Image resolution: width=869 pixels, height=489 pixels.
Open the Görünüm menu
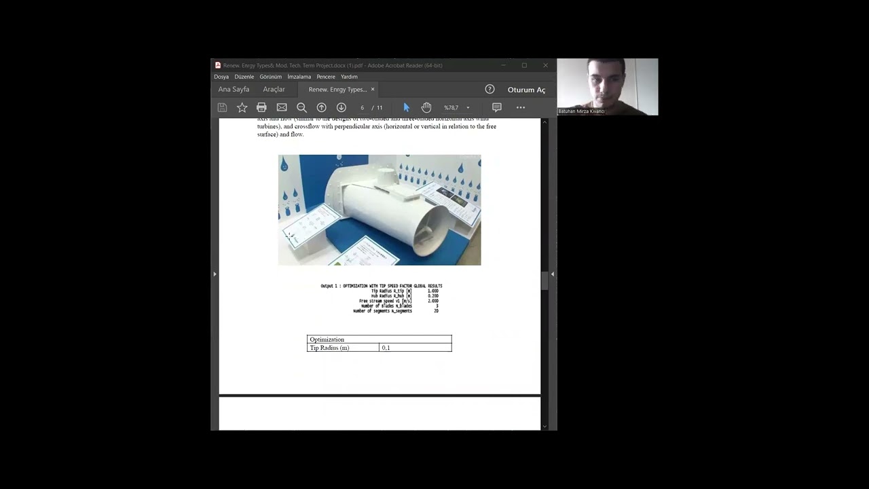coord(270,77)
